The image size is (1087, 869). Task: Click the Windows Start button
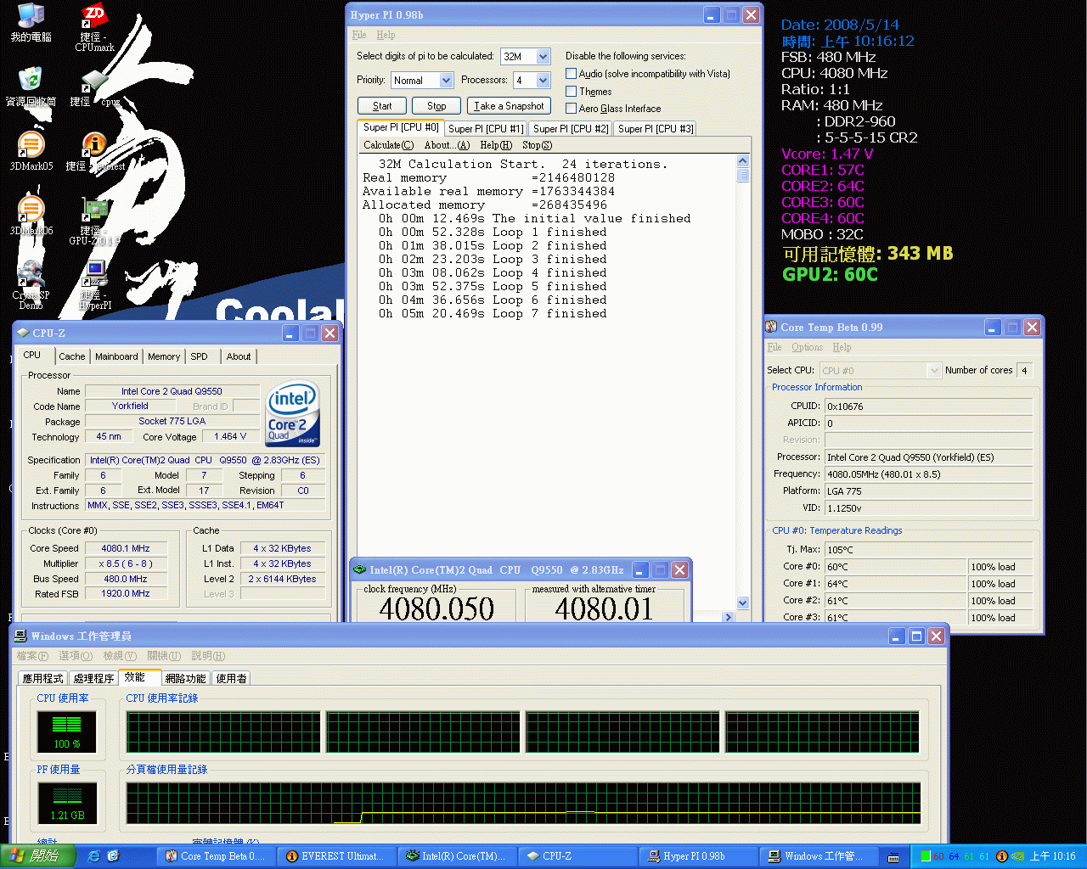coord(38,856)
